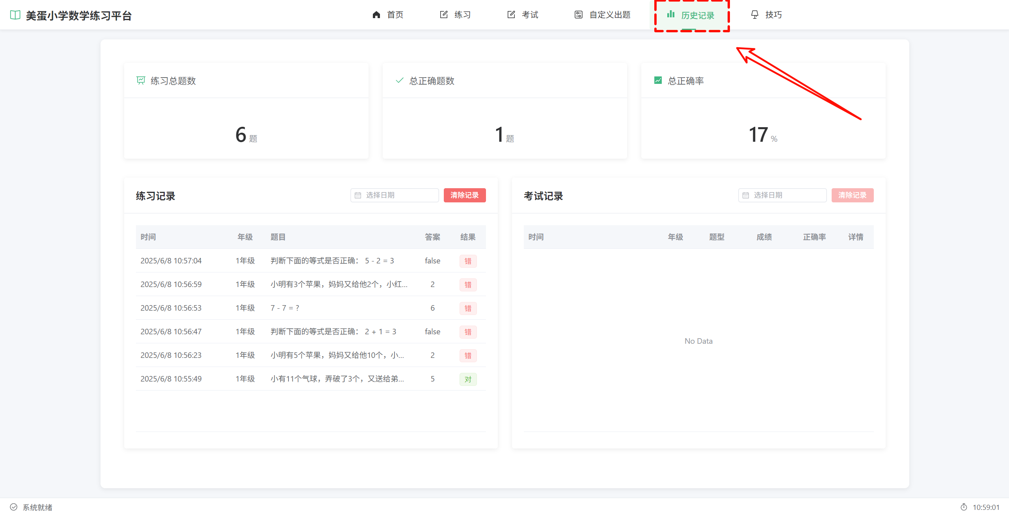Click the book logo icon beside platform title

[x=15, y=15]
